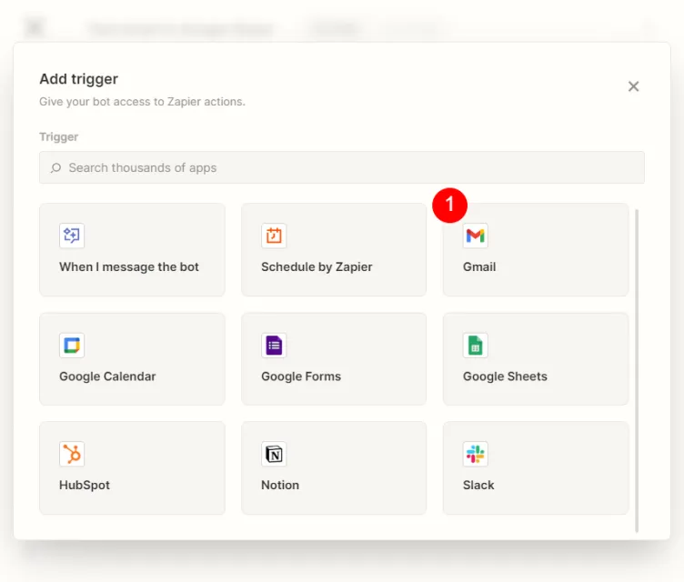Click the trigger list vertical scrollbar
The image size is (684, 582).
637,364
